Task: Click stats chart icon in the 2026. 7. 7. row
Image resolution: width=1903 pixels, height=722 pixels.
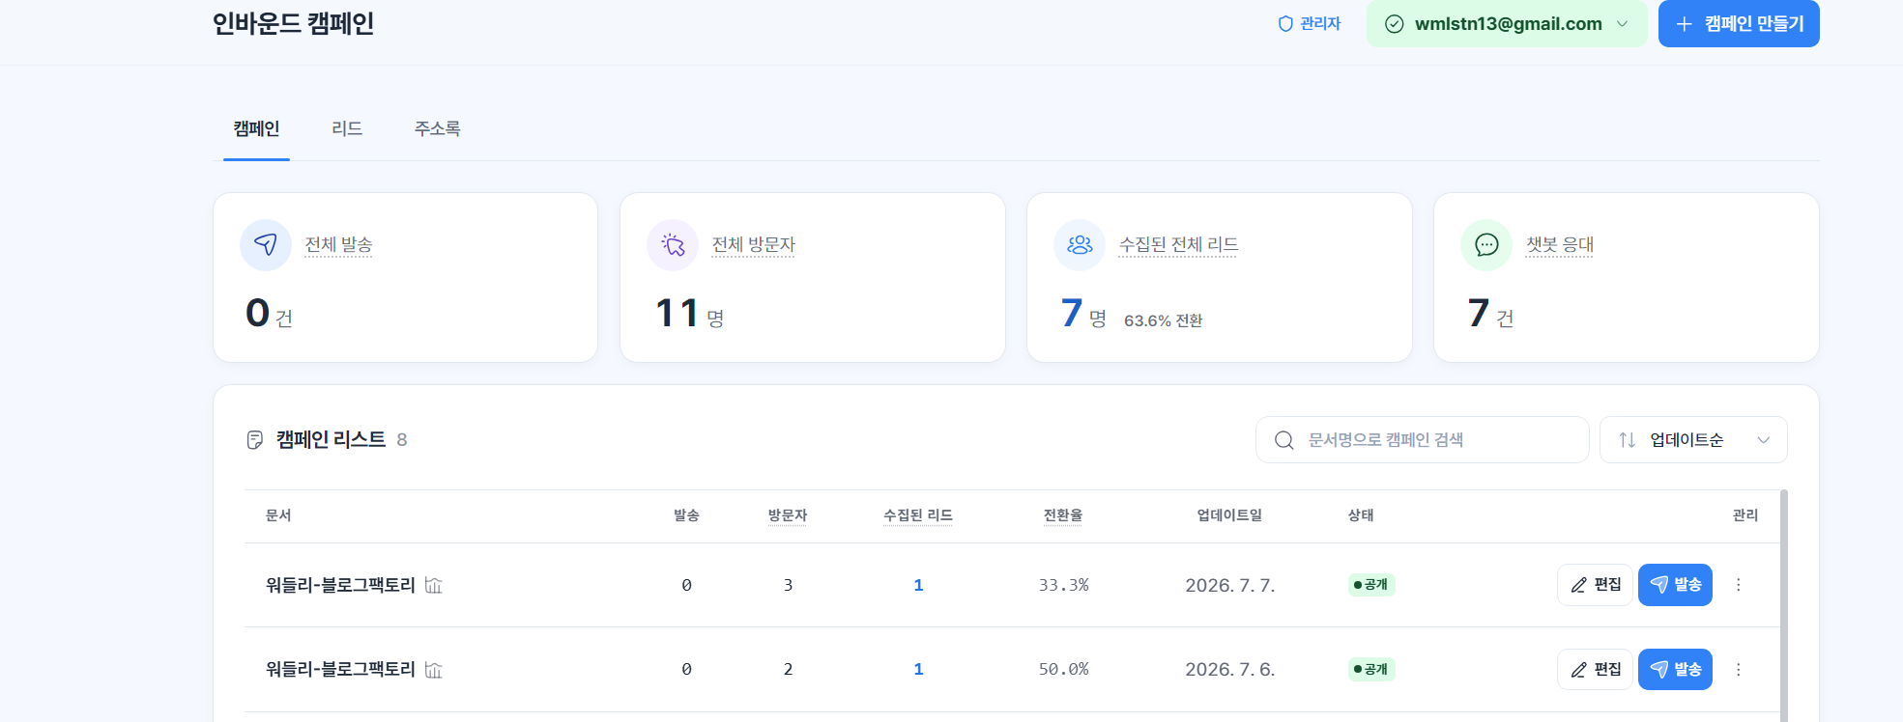Action: [x=434, y=585]
